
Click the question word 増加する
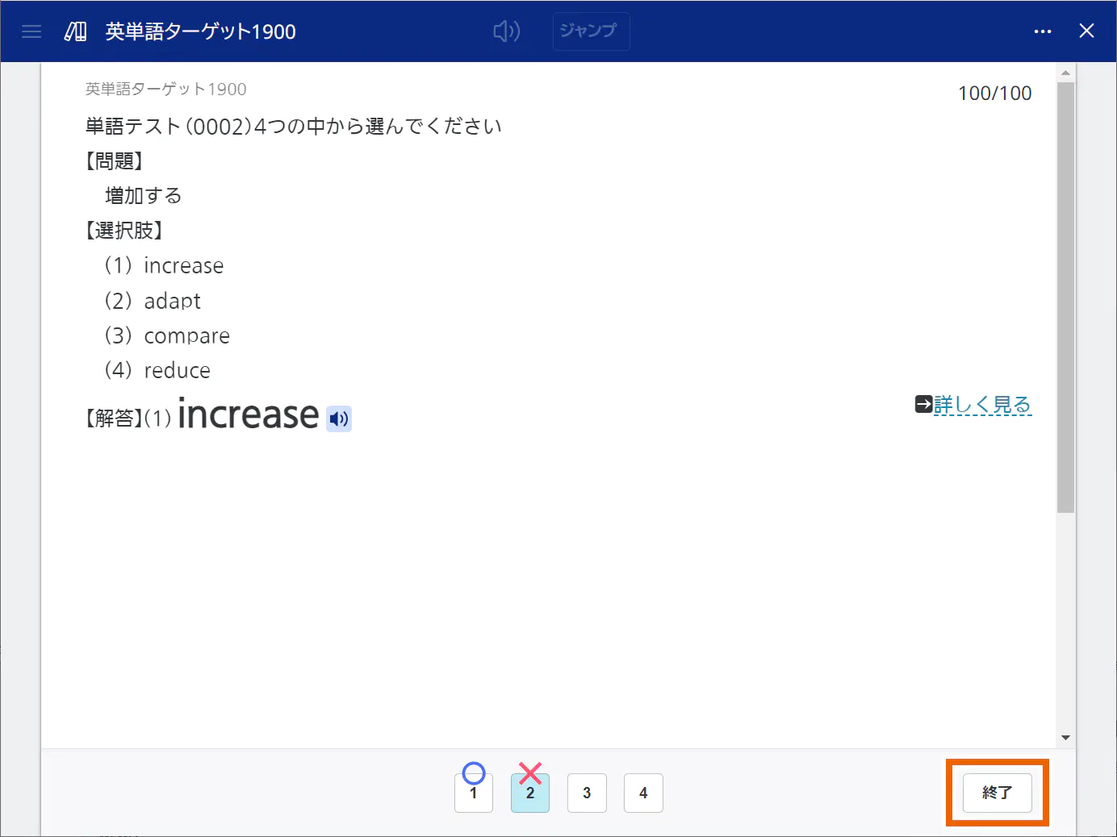pyautogui.click(x=144, y=195)
